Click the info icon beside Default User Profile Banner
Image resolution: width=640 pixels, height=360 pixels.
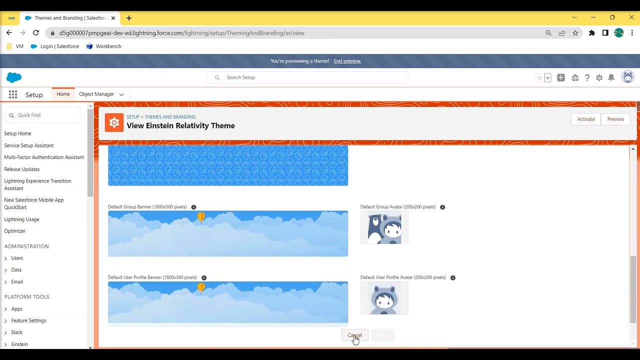pyautogui.click(x=204, y=277)
